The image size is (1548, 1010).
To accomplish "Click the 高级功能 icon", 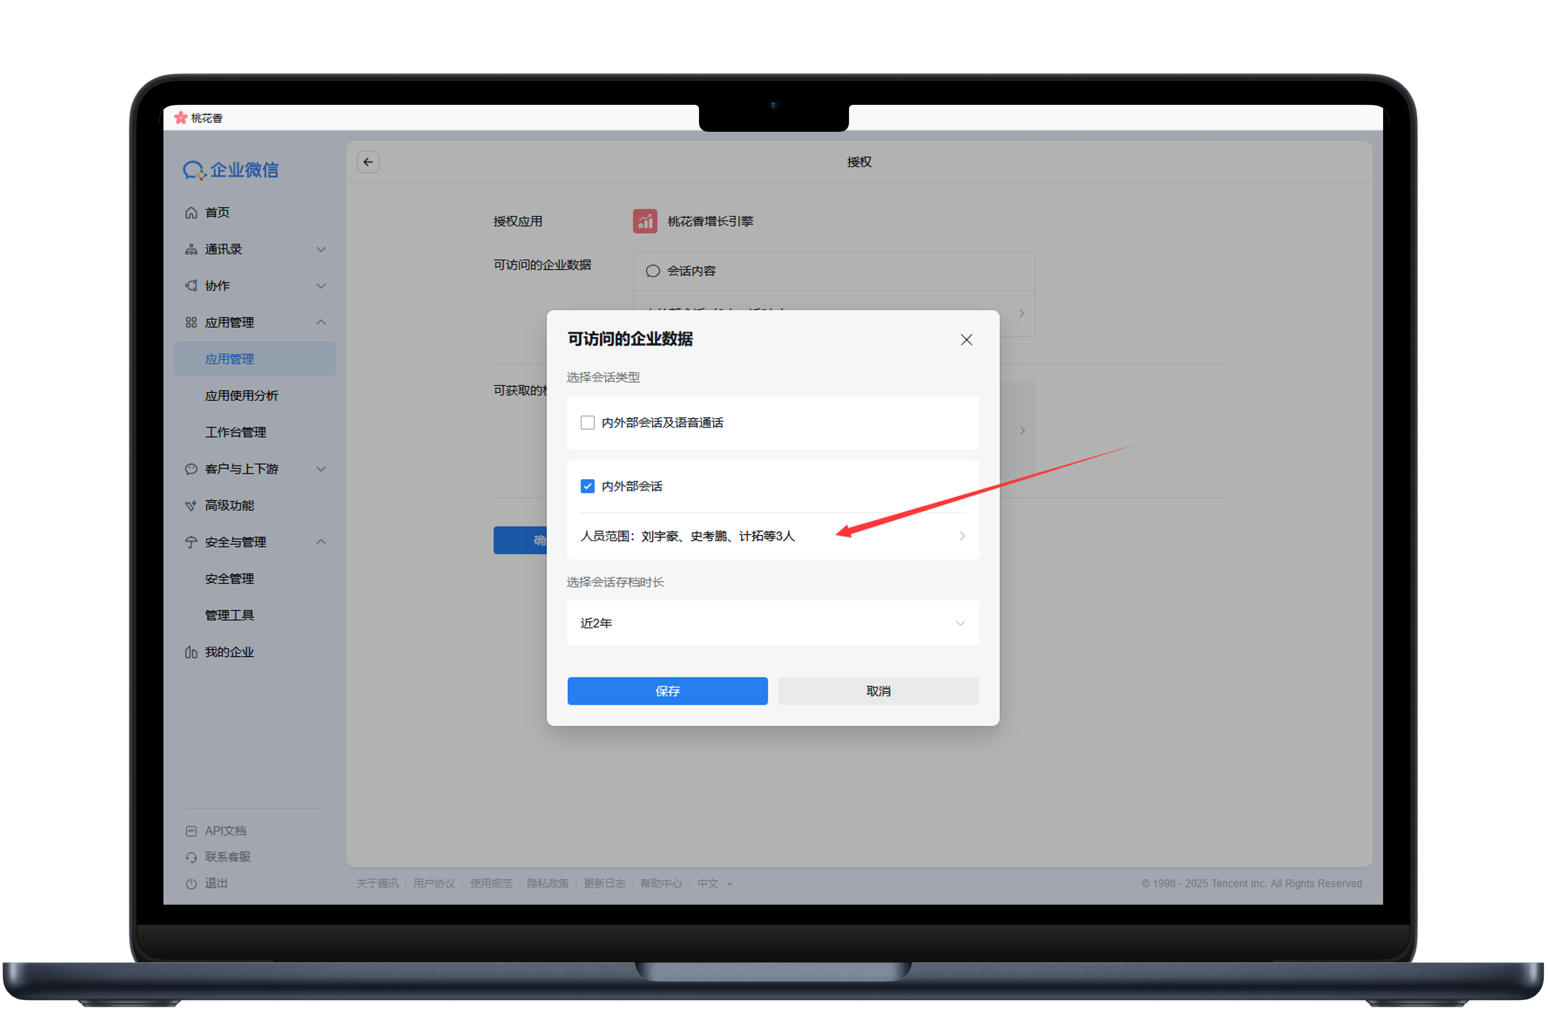I will pos(191,505).
